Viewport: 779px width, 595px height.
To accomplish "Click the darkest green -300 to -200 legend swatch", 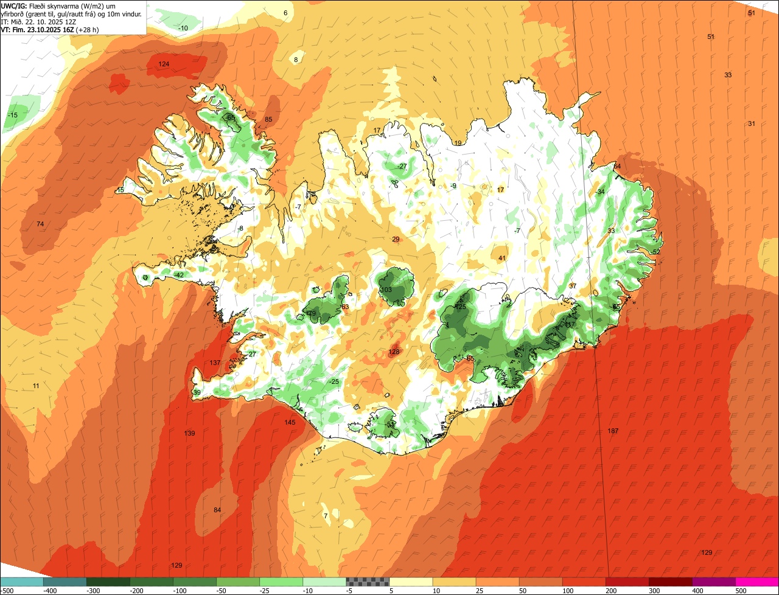I will 108,582.
